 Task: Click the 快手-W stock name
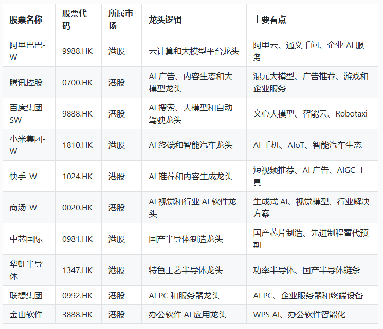point(23,177)
